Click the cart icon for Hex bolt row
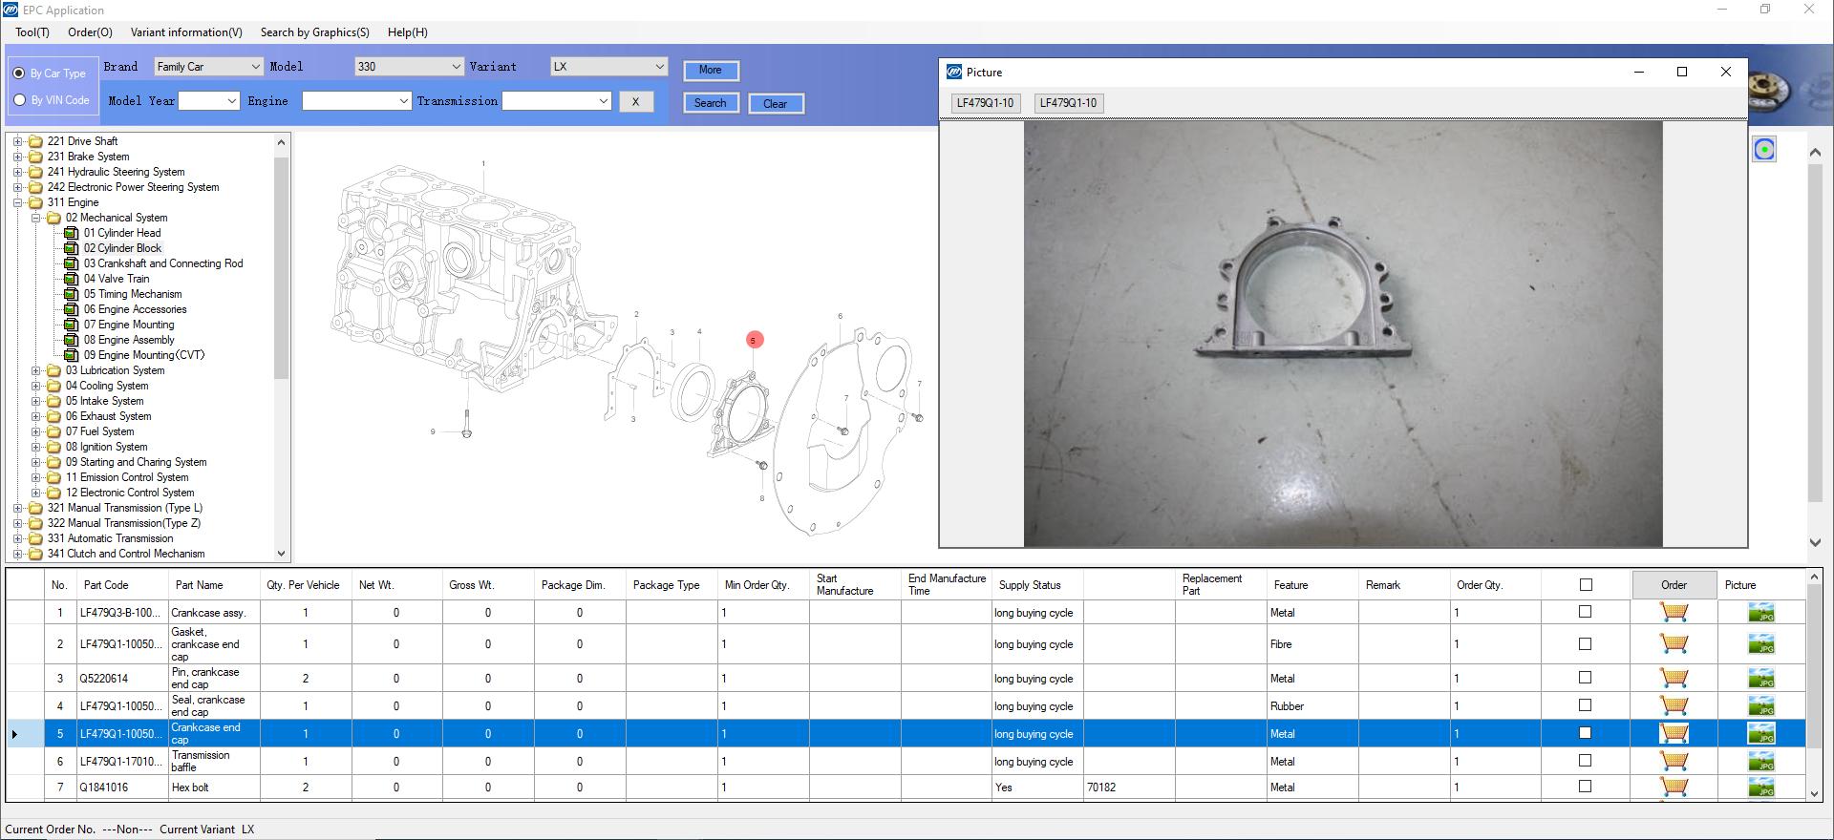1834x840 pixels. pos(1674,787)
